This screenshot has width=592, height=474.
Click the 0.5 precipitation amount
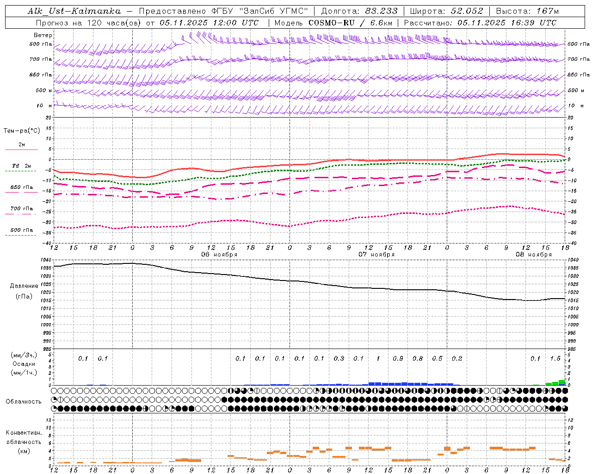pos(437,359)
